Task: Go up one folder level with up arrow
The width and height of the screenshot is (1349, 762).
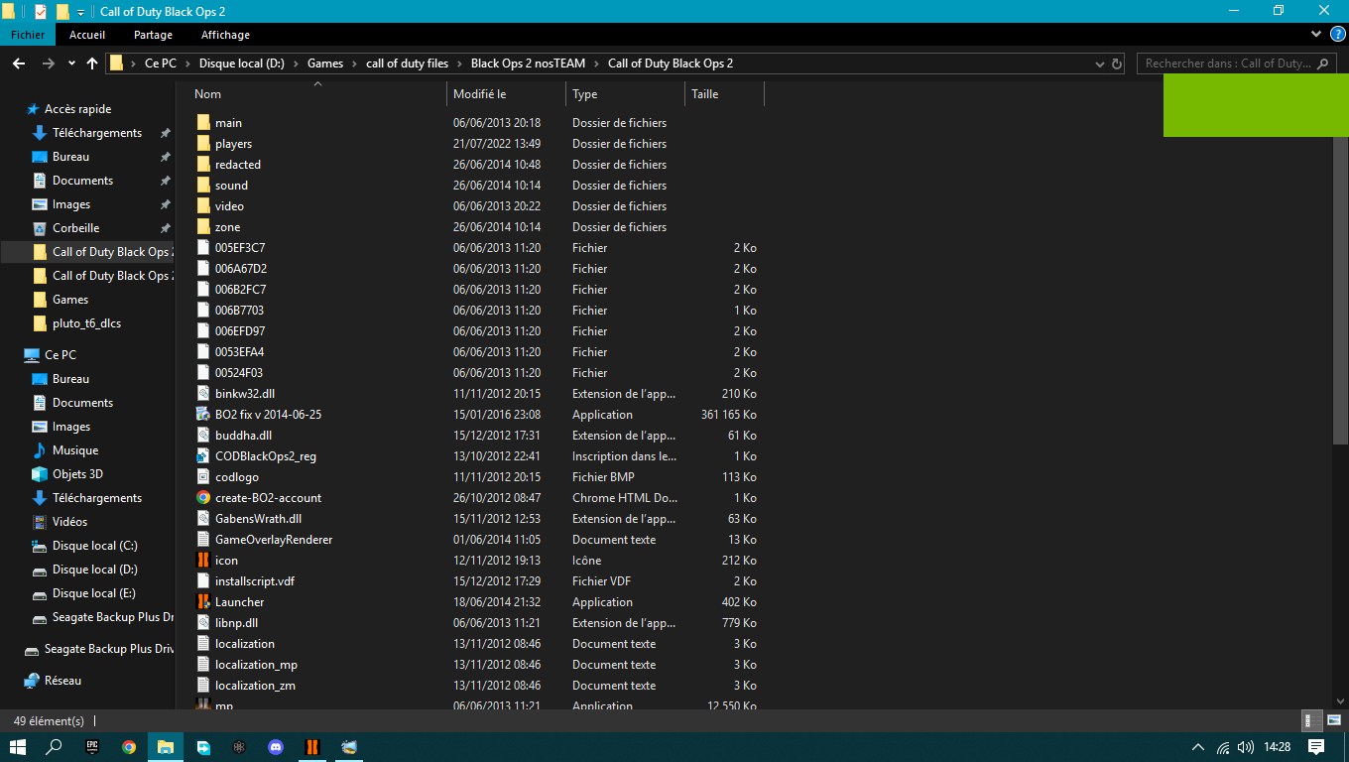Action: (92, 63)
